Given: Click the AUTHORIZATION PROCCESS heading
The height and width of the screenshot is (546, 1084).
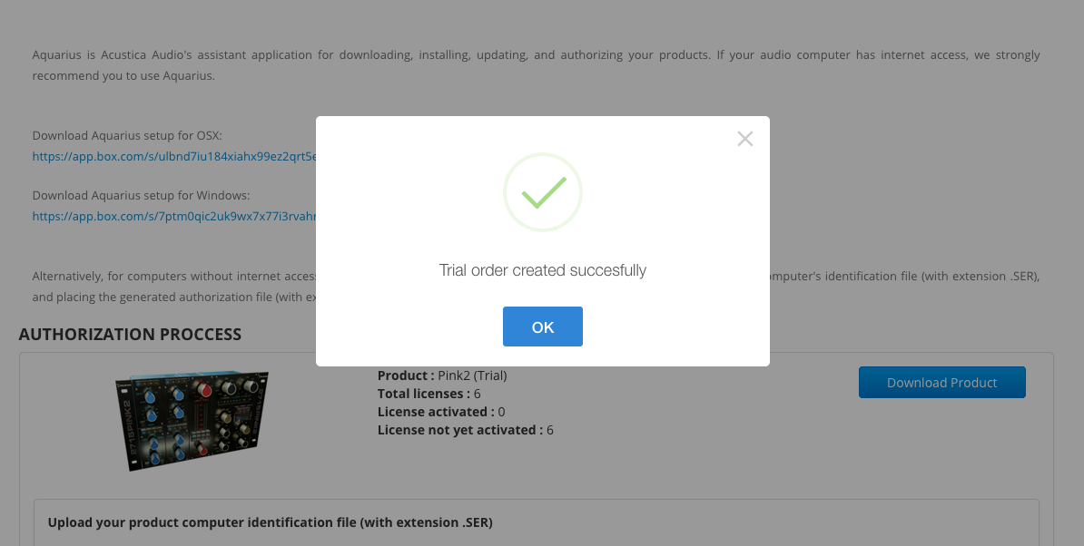Looking at the screenshot, I should pyautogui.click(x=130, y=335).
